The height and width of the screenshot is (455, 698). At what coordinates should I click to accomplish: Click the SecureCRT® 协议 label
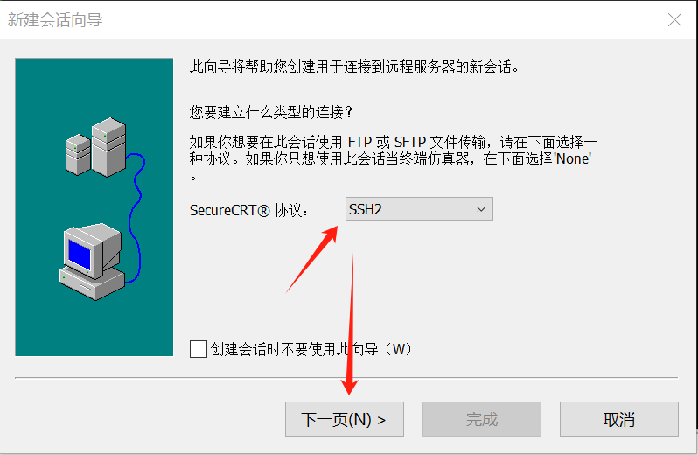pos(248,210)
